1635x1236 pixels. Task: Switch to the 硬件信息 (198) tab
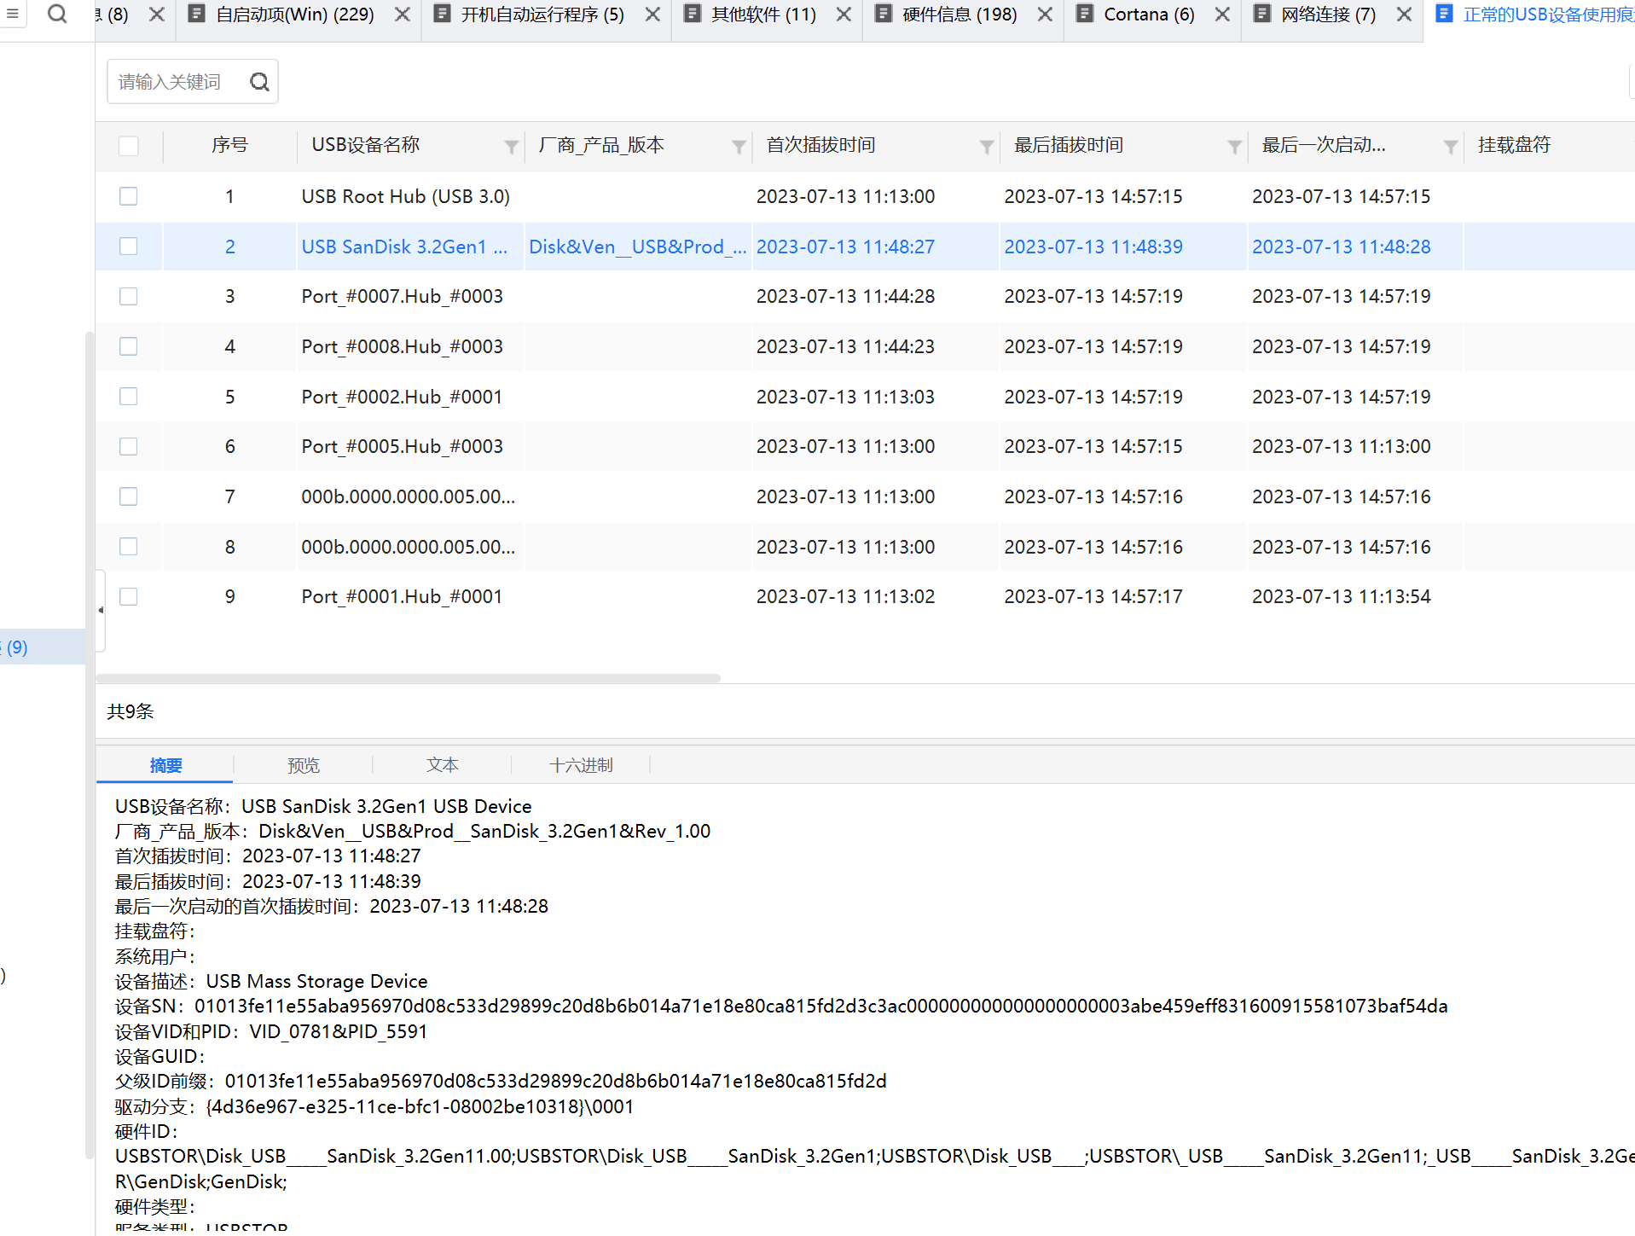pyautogui.click(x=960, y=15)
